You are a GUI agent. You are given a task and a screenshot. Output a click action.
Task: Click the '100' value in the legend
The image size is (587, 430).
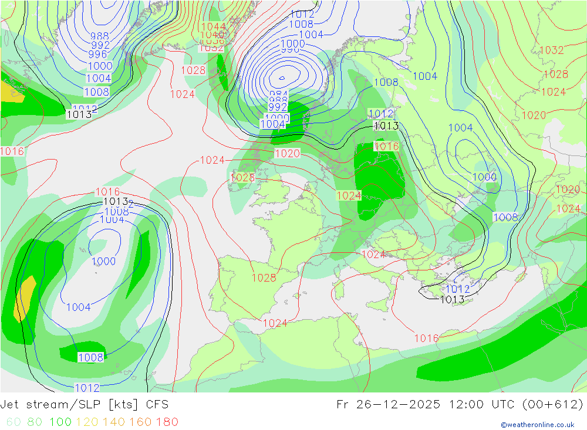(60, 422)
